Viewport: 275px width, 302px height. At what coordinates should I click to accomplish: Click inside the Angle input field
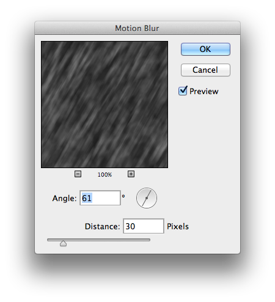[100, 198]
